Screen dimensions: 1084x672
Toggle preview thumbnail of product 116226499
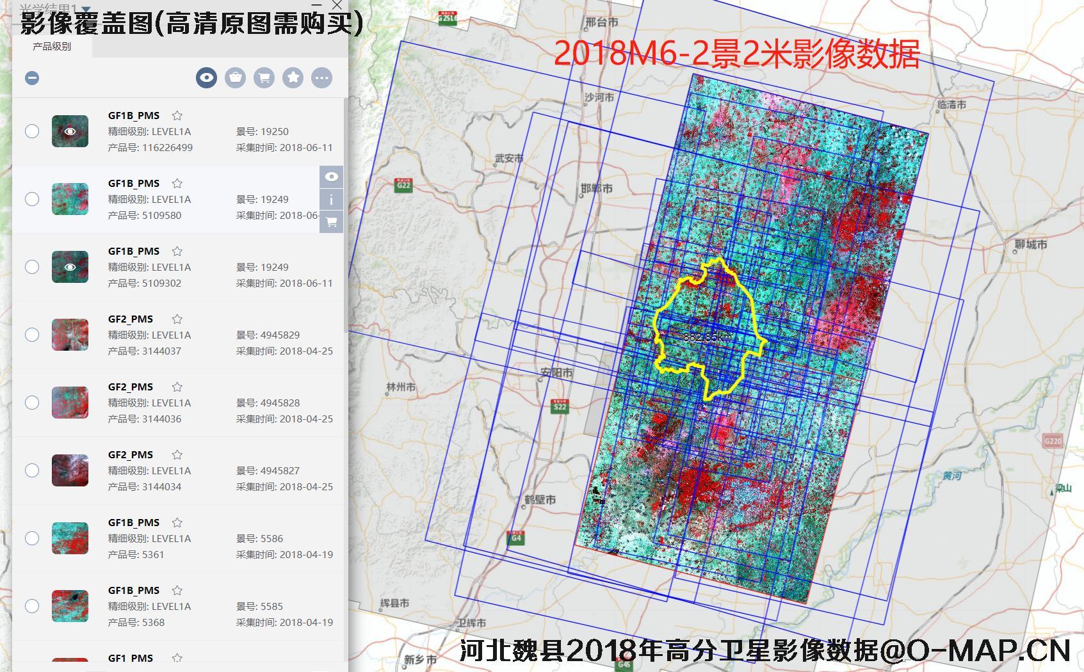pos(70,131)
